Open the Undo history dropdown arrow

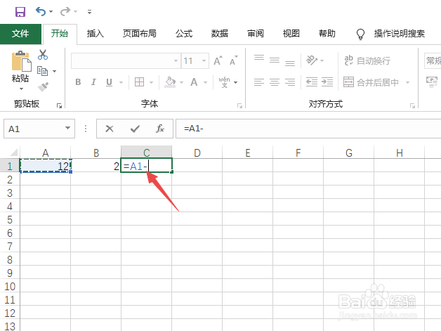pos(51,11)
